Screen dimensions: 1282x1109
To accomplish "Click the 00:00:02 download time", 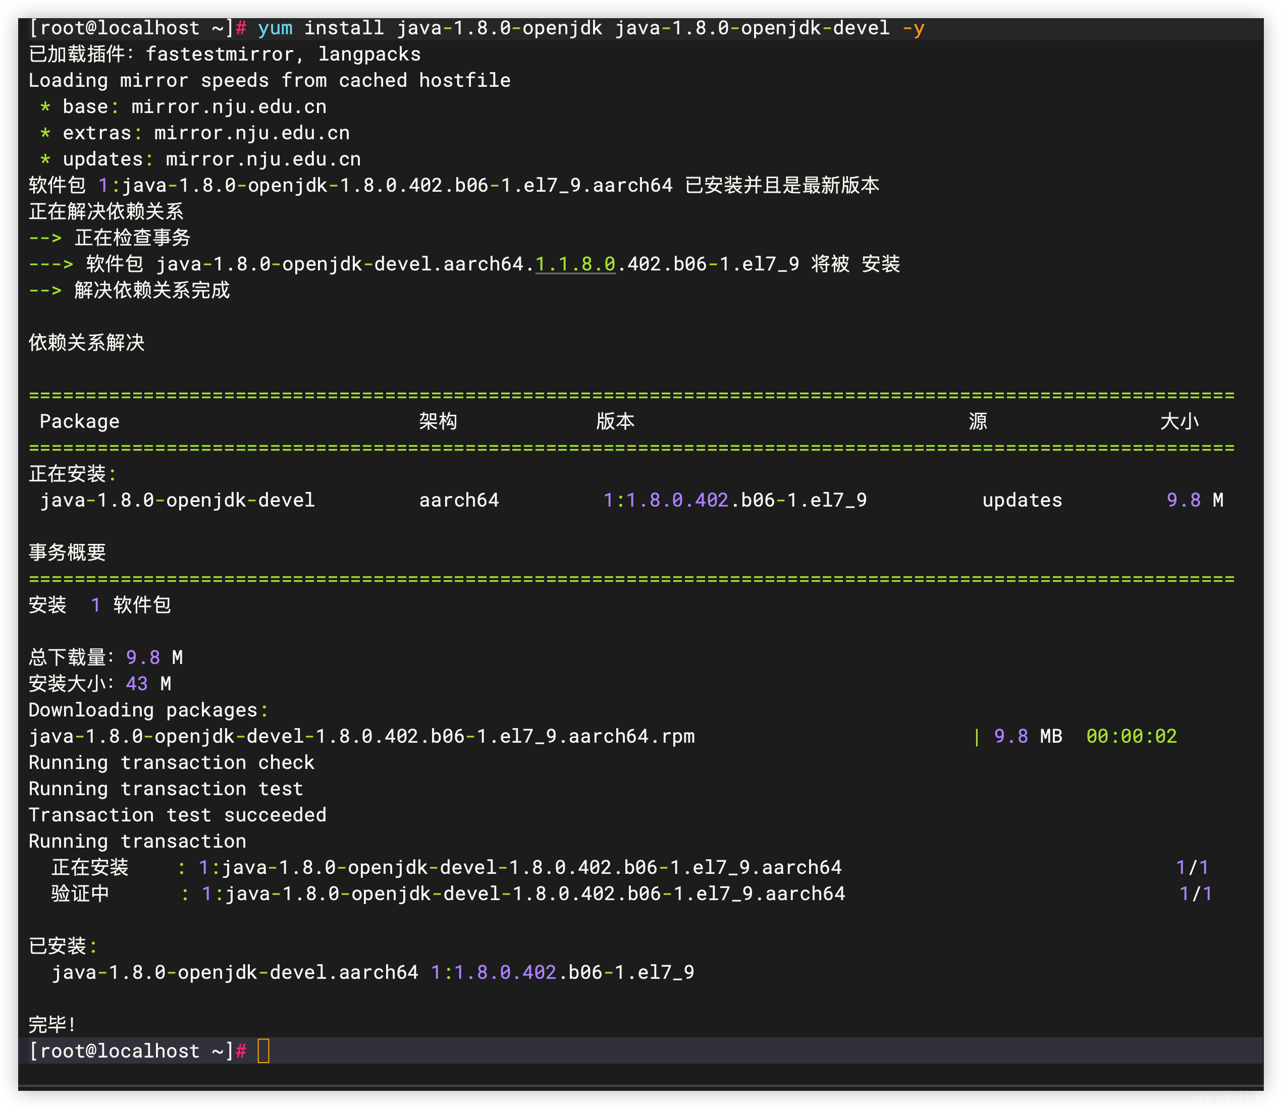I will pos(1132,737).
